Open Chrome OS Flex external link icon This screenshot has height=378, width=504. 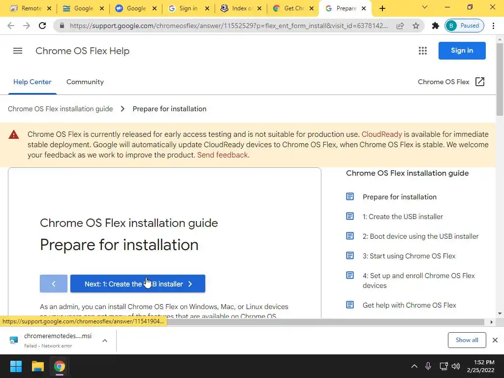pyautogui.click(x=479, y=82)
